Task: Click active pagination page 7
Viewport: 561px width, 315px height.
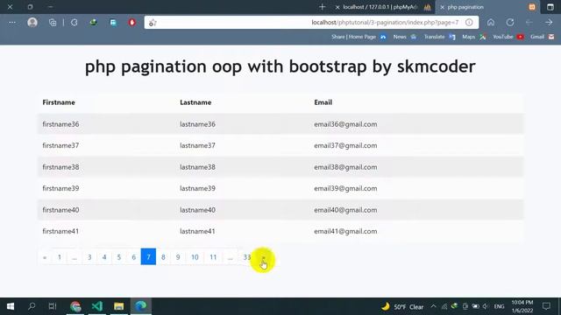Action: (x=148, y=256)
